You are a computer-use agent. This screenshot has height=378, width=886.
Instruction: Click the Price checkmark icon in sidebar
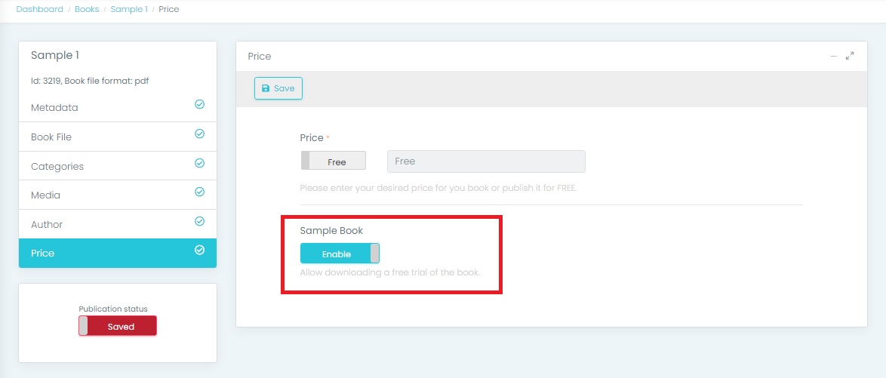[x=199, y=250]
